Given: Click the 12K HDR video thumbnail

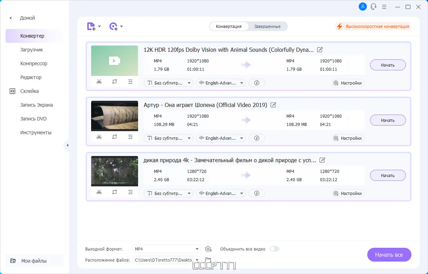Looking at the screenshot, I should click(115, 61).
